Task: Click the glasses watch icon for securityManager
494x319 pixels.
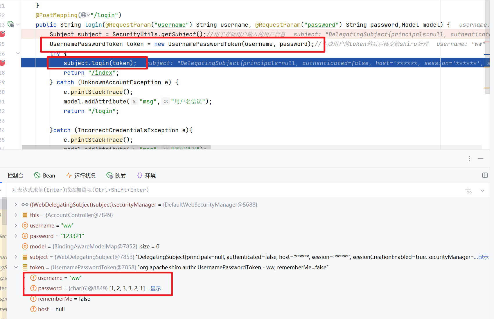Action: pos(25,205)
